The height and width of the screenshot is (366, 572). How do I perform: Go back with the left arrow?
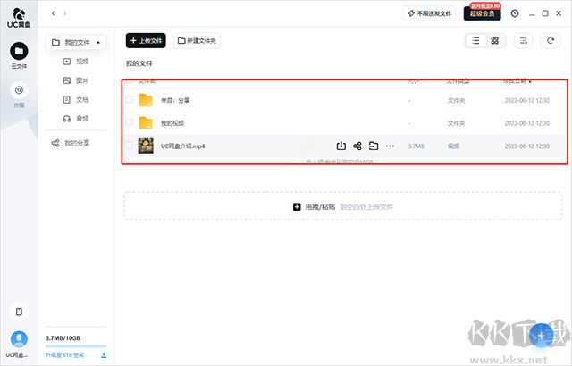pos(54,13)
